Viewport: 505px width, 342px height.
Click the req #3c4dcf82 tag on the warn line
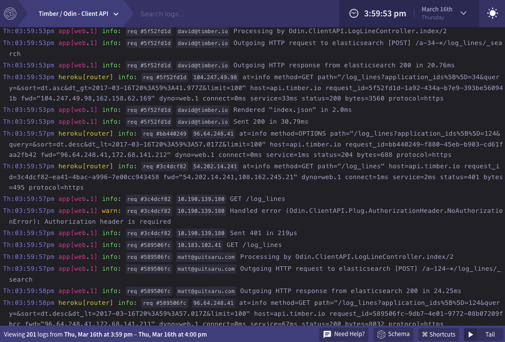pos(149,211)
